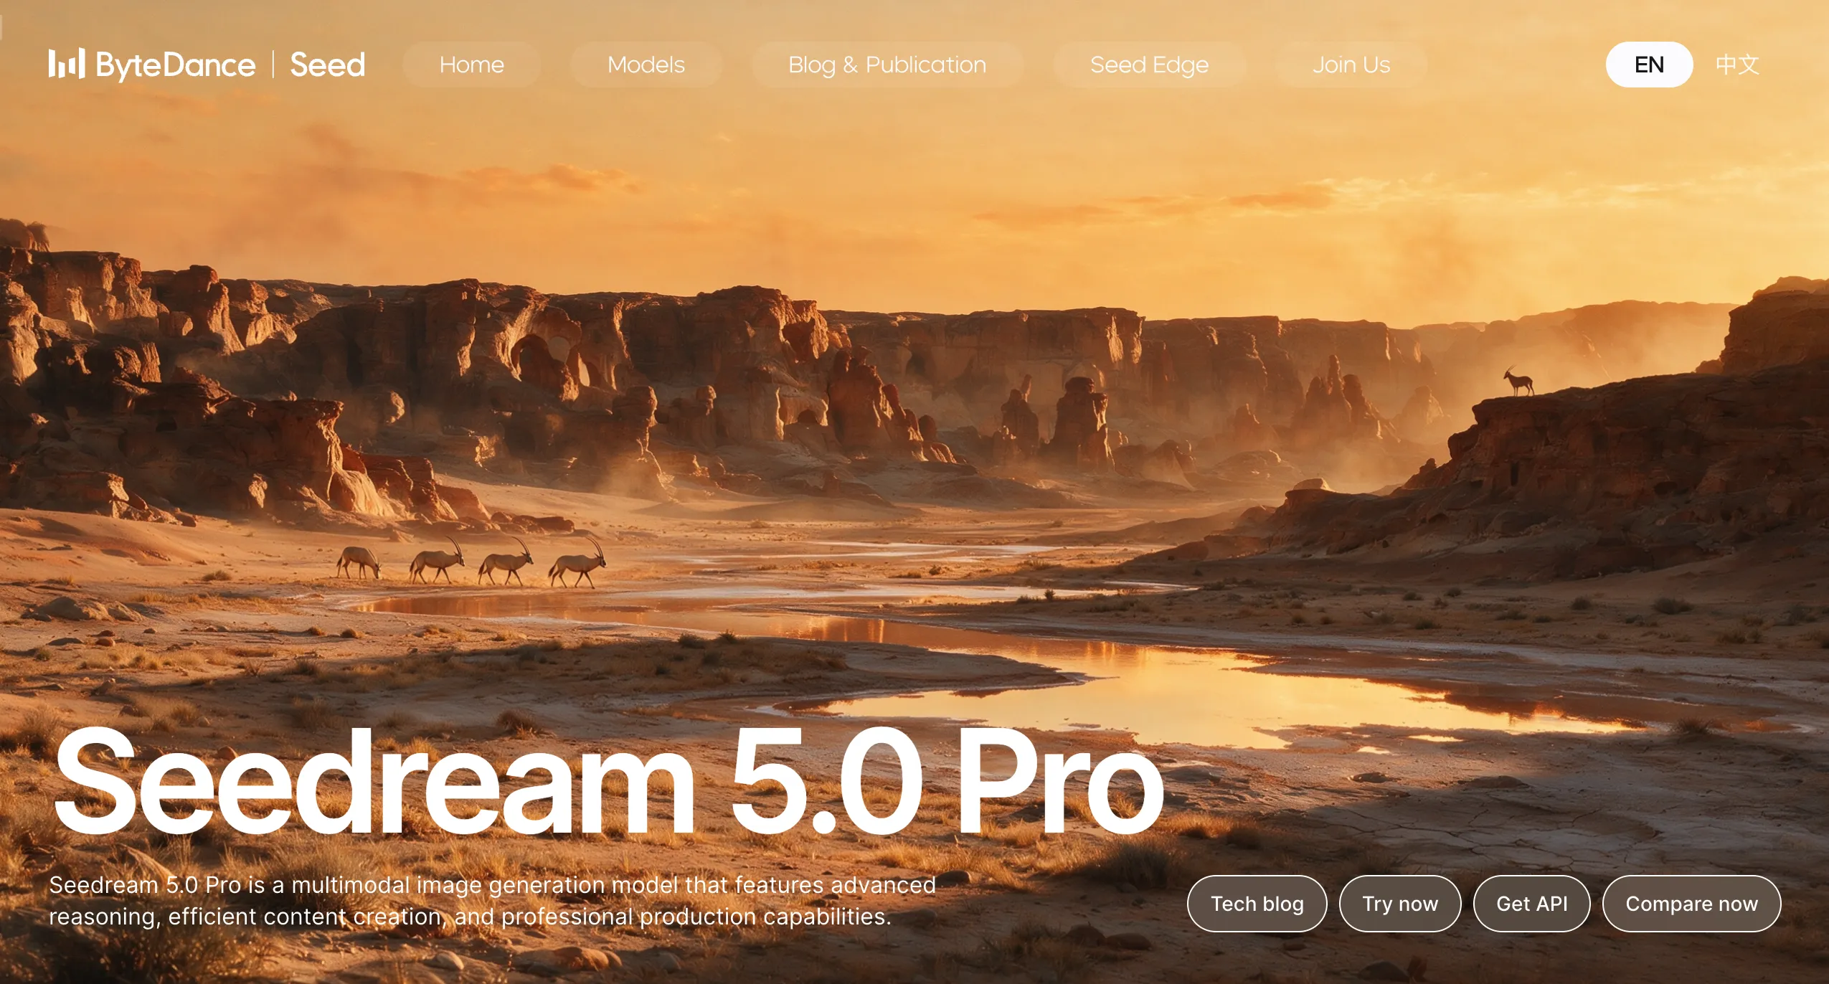Click the Seedream 5.0 Pro headline
This screenshot has height=984, width=1829.
608,780
